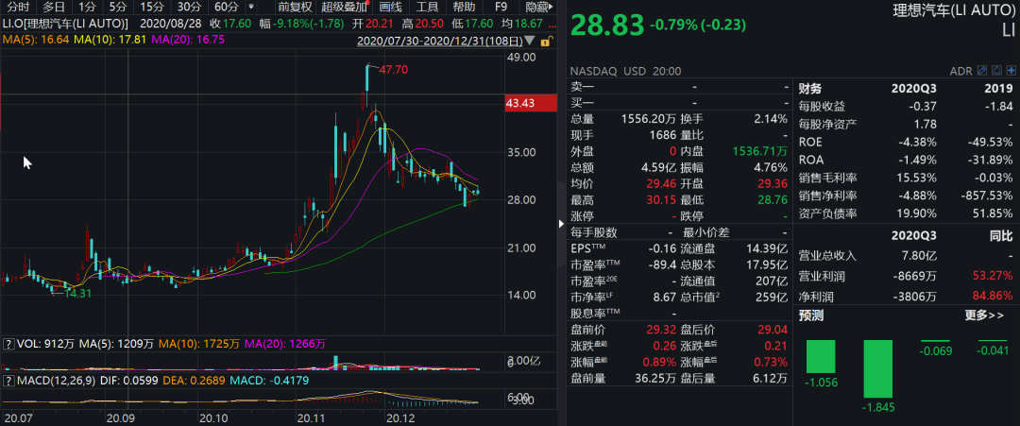The height and width of the screenshot is (426, 1020).
Task: Click the 每股收益 row label
Action: [821, 107]
